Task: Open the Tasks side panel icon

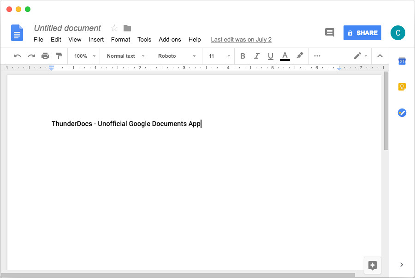Action: tap(402, 113)
